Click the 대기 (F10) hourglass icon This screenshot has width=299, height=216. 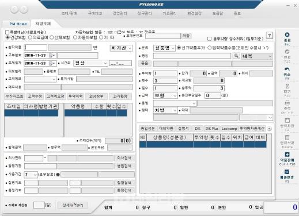click(287, 86)
